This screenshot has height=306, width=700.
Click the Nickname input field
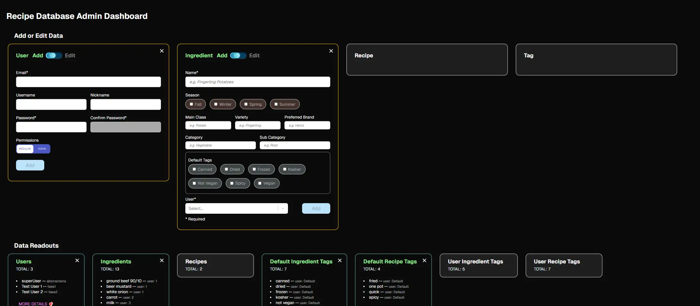(x=126, y=104)
